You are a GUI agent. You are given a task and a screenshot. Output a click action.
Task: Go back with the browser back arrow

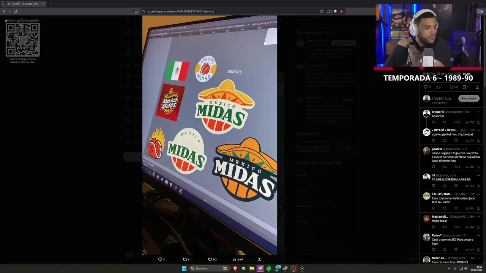[x=4, y=11]
